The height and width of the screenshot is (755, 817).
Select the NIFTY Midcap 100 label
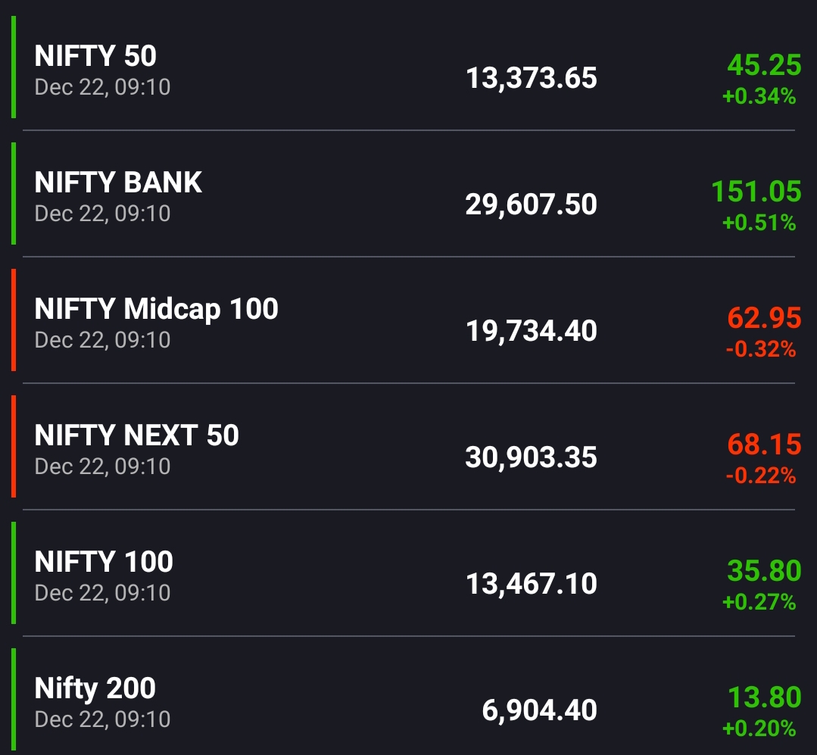(x=156, y=309)
